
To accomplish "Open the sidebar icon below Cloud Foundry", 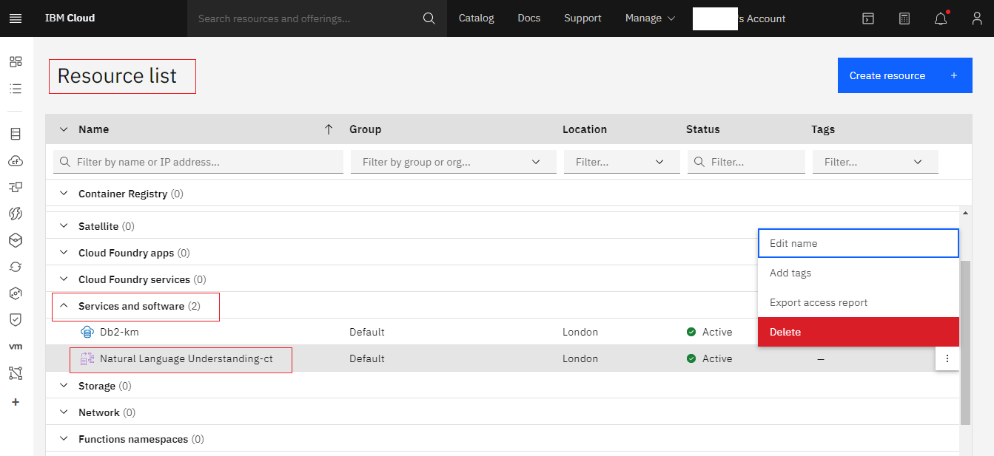I will (x=16, y=187).
